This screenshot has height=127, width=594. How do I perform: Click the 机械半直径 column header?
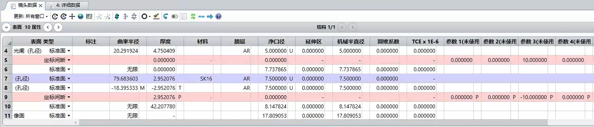tap(351, 42)
